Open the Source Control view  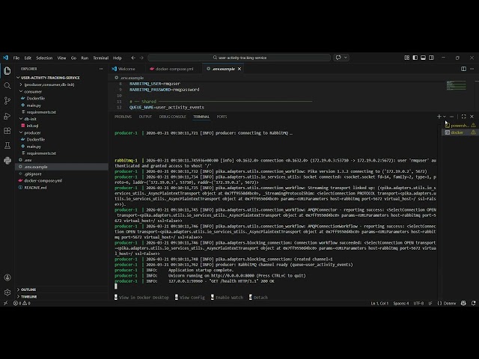click(x=7, y=101)
